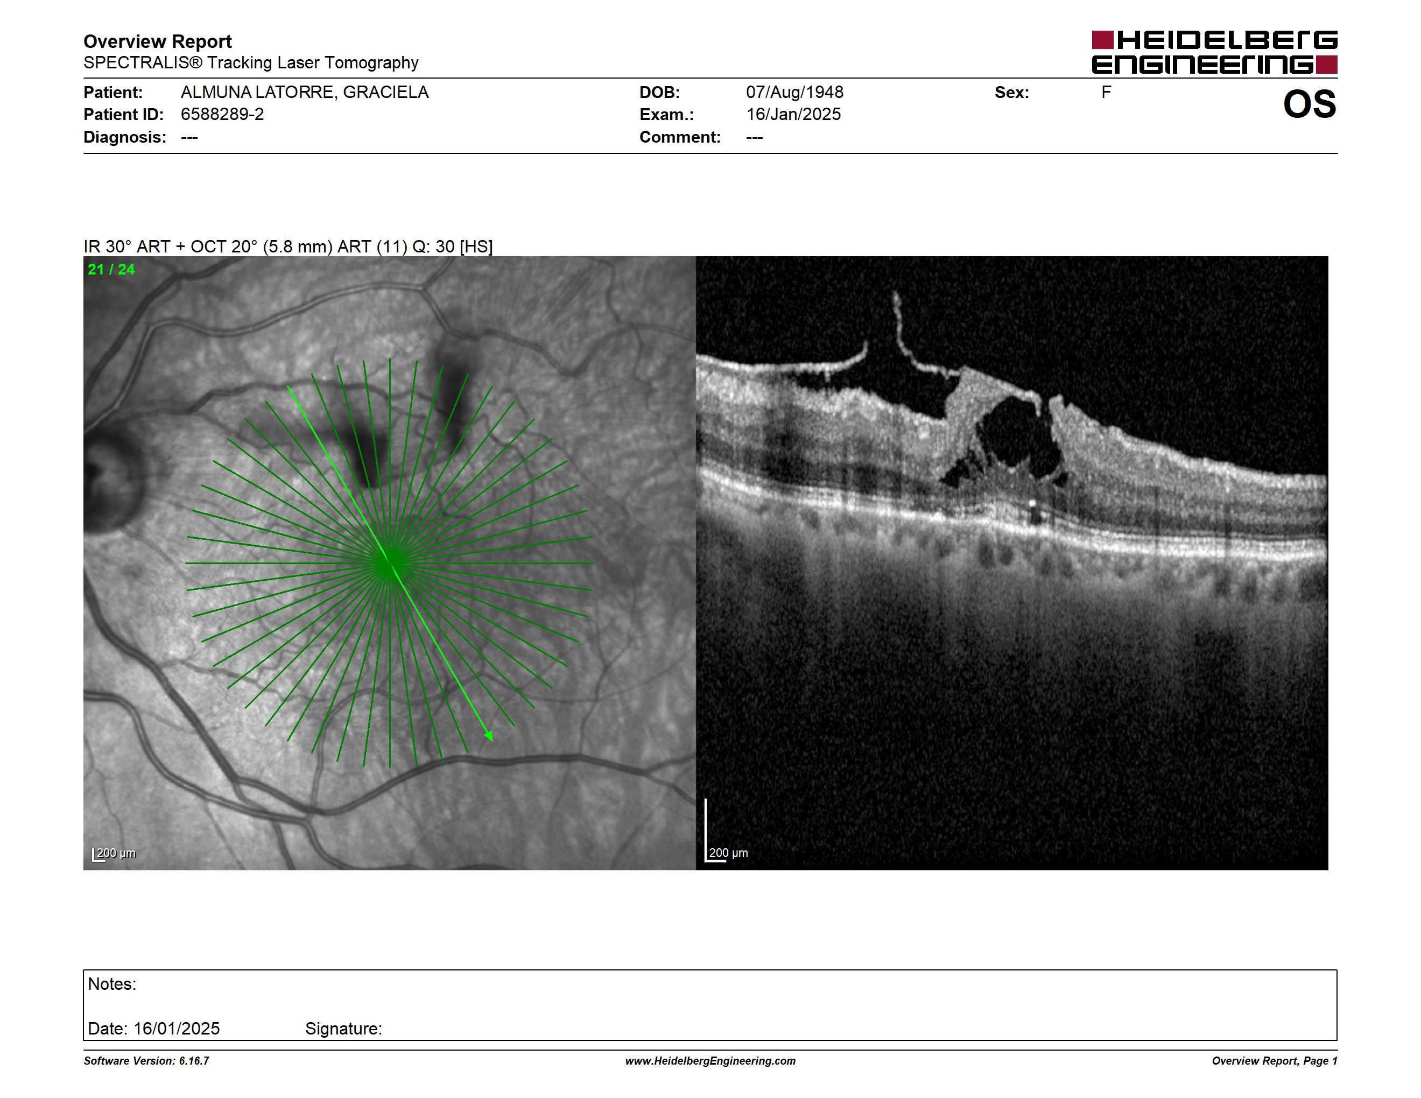Click the Overview Report, Page 1 footer
The width and height of the screenshot is (1421, 1098).
click(1275, 1061)
